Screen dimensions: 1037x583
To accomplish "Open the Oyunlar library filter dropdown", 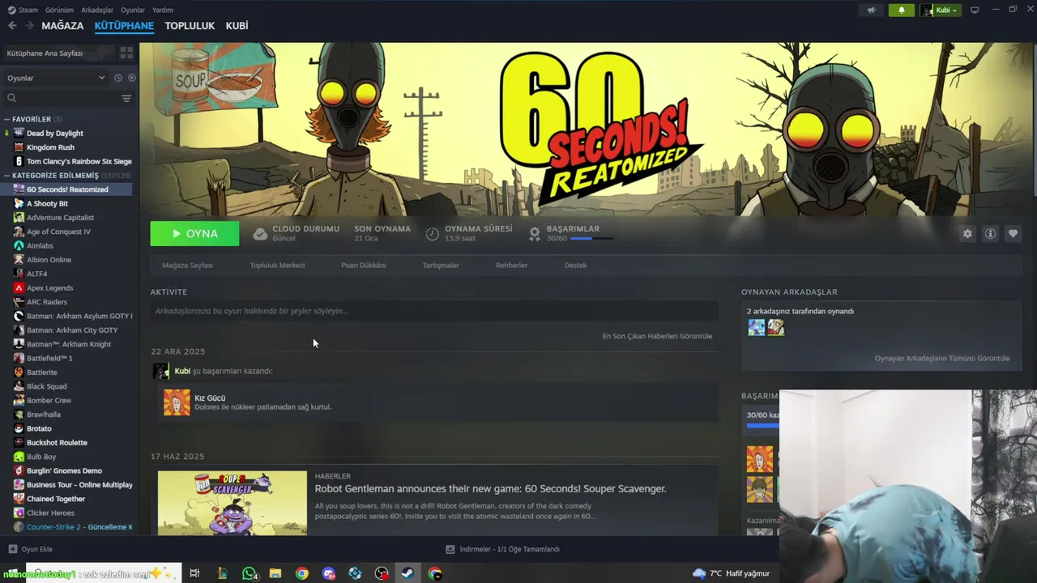I will point(55,78).
